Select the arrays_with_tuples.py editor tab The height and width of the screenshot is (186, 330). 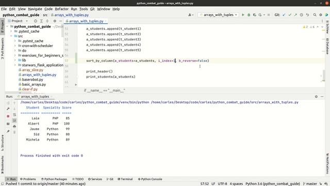pos(86,21)
